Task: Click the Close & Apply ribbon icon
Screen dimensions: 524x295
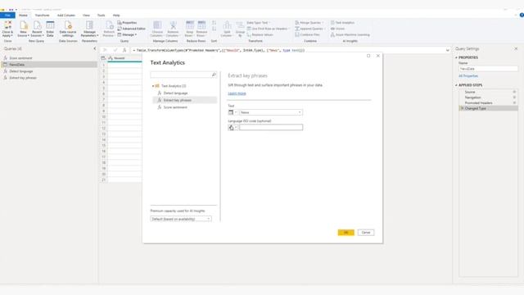Action: point(7,29)
